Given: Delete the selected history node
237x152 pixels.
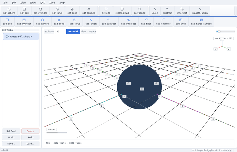Looking at the screenshot, I should tap(30, 131).
